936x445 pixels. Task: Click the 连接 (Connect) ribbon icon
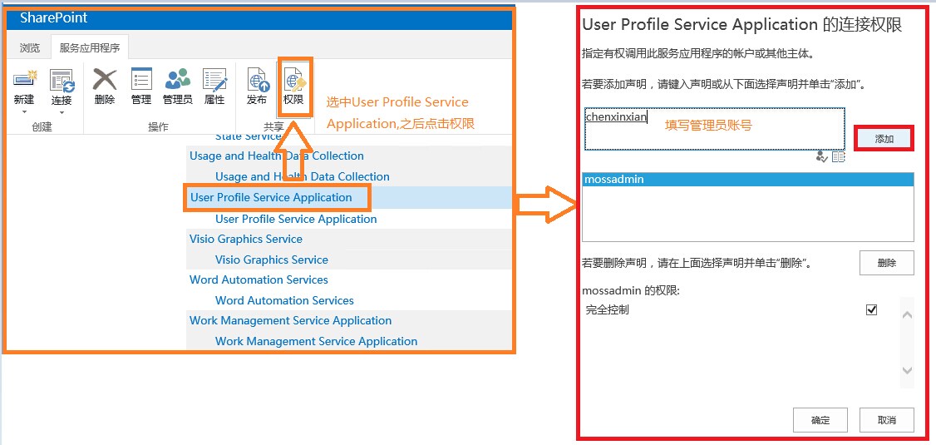click(62, 80)
